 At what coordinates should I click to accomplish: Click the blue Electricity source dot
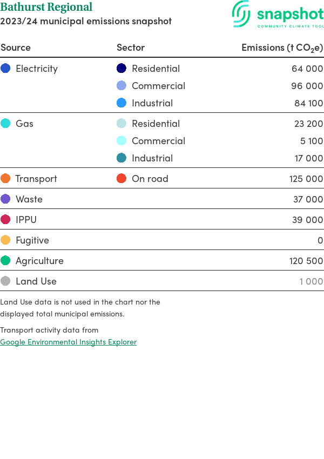coord(5,69)
